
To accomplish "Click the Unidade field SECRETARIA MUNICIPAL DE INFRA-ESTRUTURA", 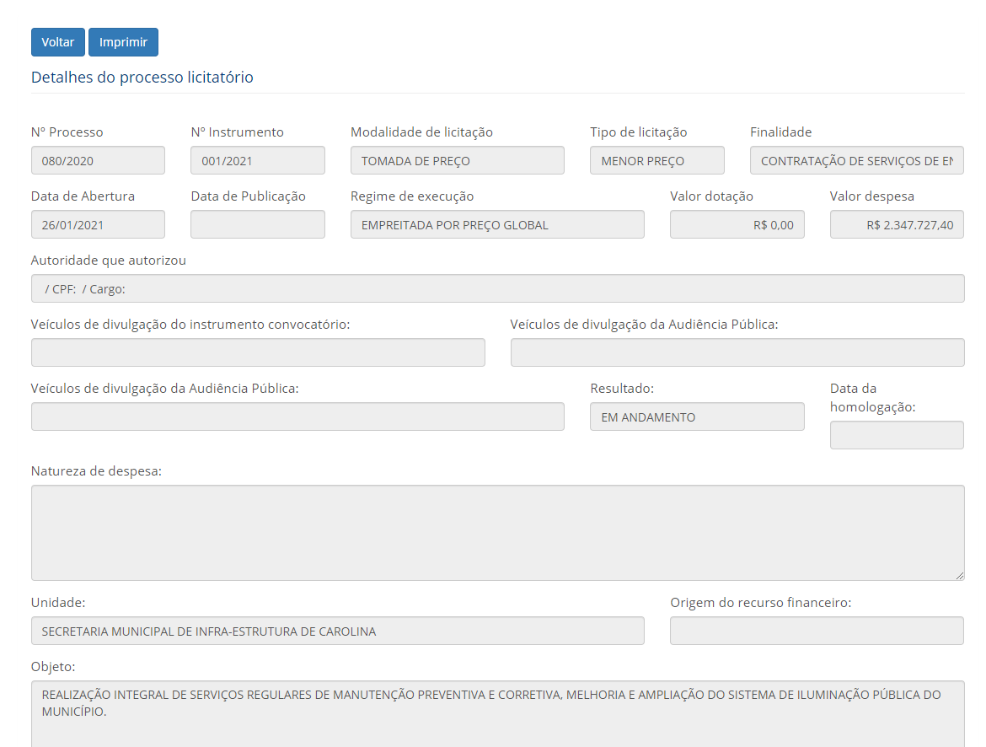I will [x=338, y=631].
